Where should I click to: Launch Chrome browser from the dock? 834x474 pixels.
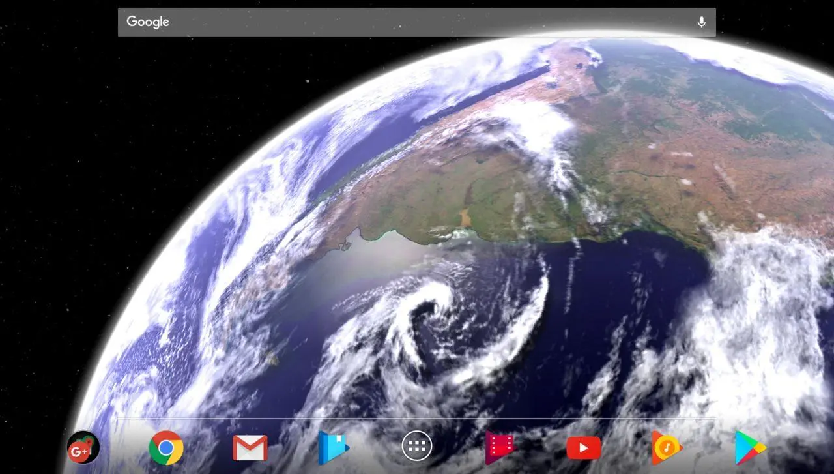[166, 448]
